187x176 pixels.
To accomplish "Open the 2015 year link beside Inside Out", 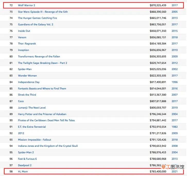I will tap(175, 31).
